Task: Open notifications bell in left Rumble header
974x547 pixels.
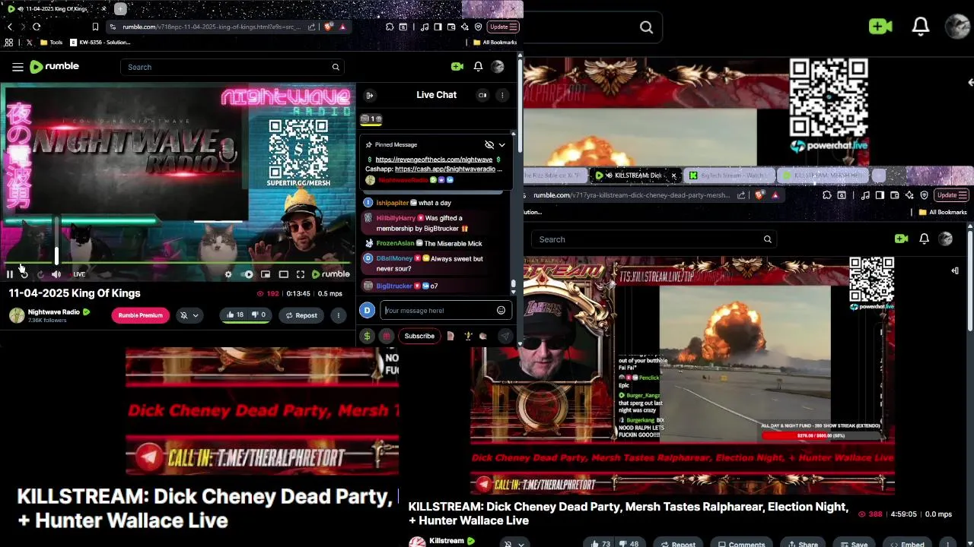Action: (x=478, y=67)
